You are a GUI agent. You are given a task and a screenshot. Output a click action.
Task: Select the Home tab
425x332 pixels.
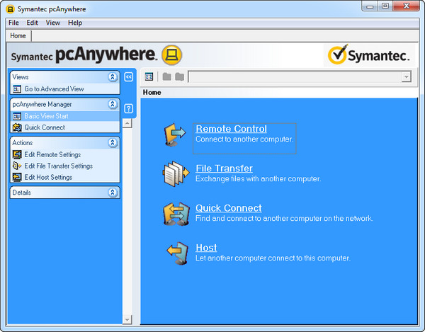click(x=18, y=35)
